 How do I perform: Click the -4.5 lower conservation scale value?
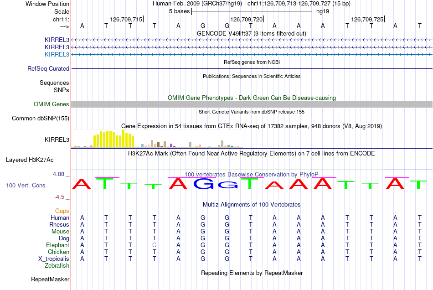pyautogui.click(x=59, y=197)
